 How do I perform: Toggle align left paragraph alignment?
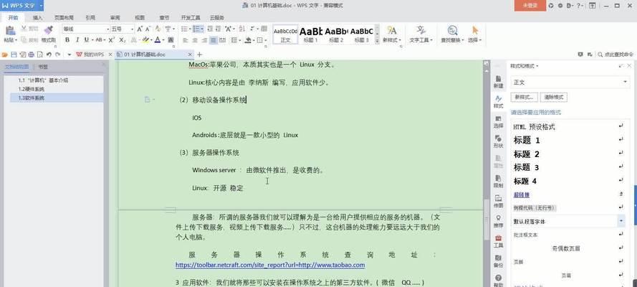click(186, 40)
